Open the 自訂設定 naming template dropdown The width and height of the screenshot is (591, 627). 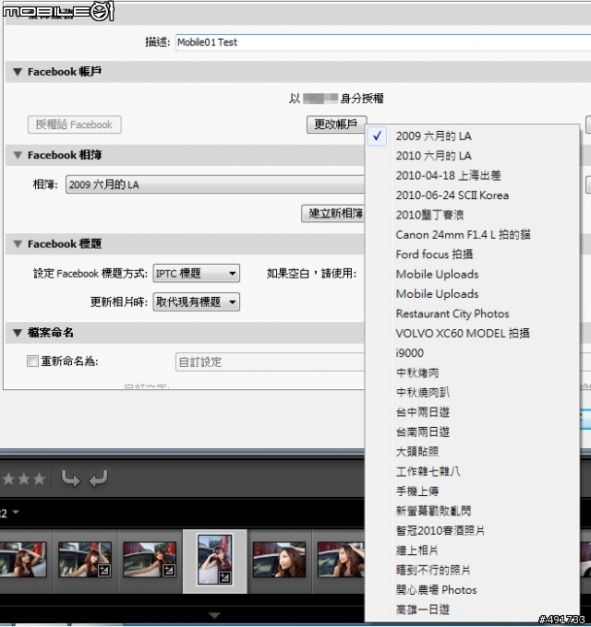(x=271, y=361)
